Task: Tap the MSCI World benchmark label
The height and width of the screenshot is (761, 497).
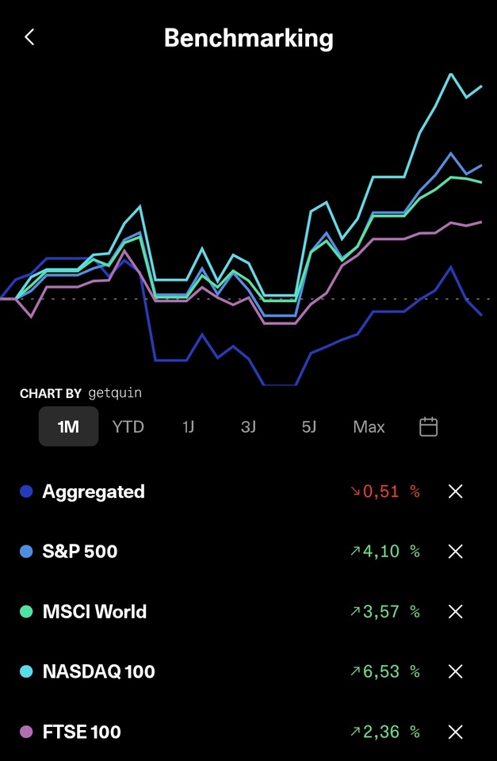Action: point(94,611)
